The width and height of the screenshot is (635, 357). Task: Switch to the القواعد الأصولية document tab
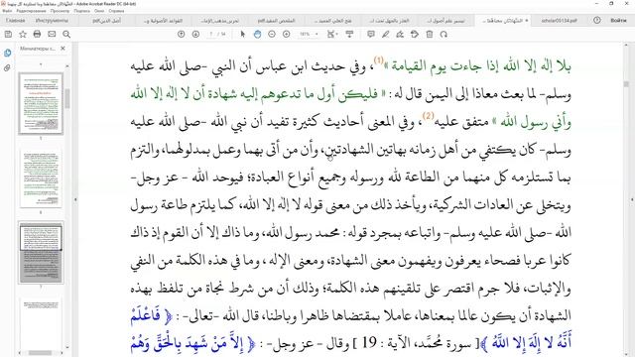pos(163,20)
